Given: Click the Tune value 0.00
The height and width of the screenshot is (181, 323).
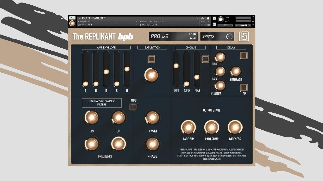Looking at the screenshot, I should [227, 21].
